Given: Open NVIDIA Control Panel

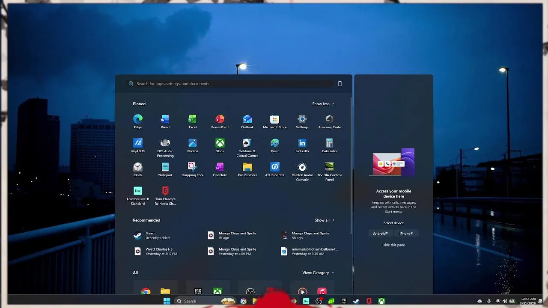Looking at the screenshot, I should (x=330, y=172).
